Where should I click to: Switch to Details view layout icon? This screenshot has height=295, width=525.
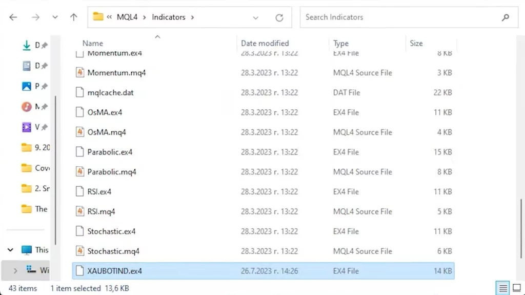pyautogui.click(x=503, y=288)
